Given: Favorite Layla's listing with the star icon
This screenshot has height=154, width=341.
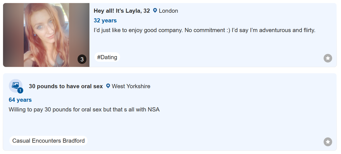Looking at the screenshot, I should click(328, 58).
